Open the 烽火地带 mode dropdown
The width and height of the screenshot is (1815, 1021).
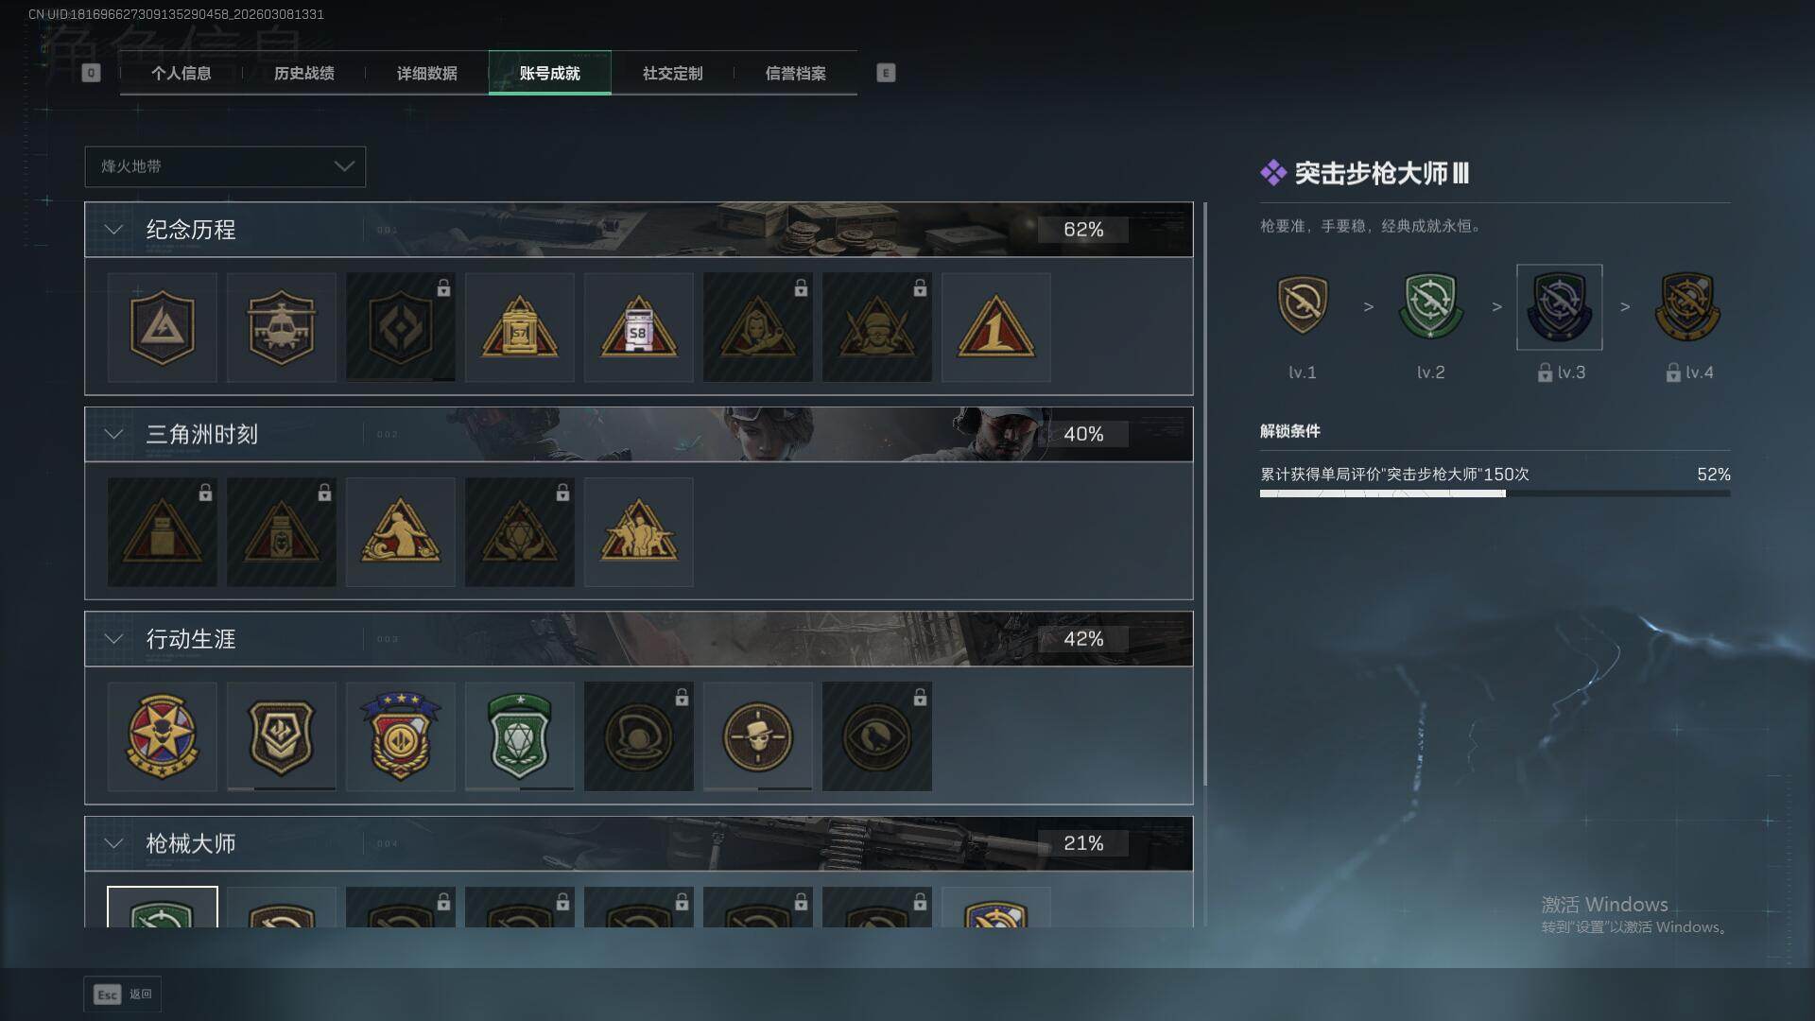point(225,166)
